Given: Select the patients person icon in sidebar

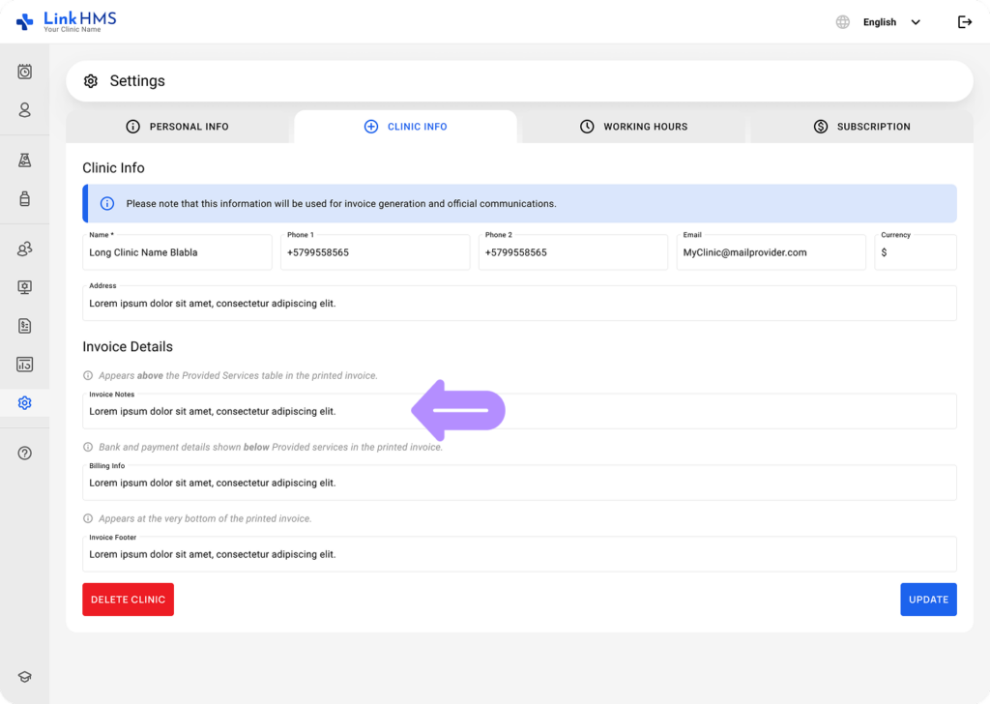Looking at the screenshot, I should coord(24,110).
